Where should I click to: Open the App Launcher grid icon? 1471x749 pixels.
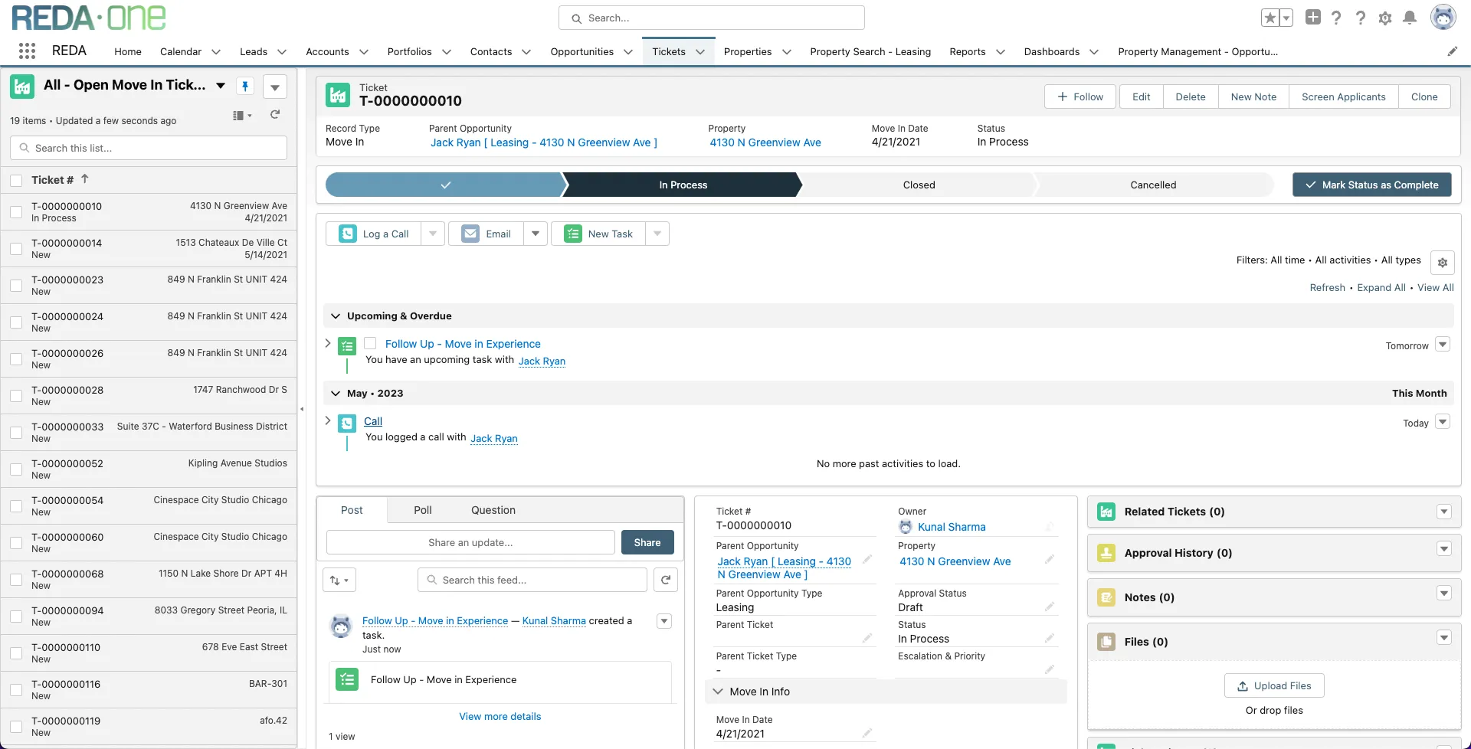pos(27,51)
